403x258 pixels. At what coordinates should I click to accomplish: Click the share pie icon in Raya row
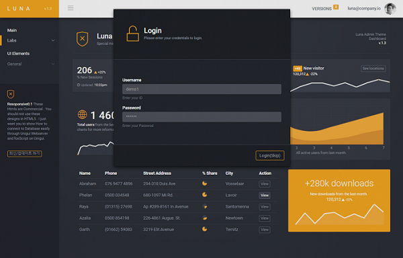[205, 206]
